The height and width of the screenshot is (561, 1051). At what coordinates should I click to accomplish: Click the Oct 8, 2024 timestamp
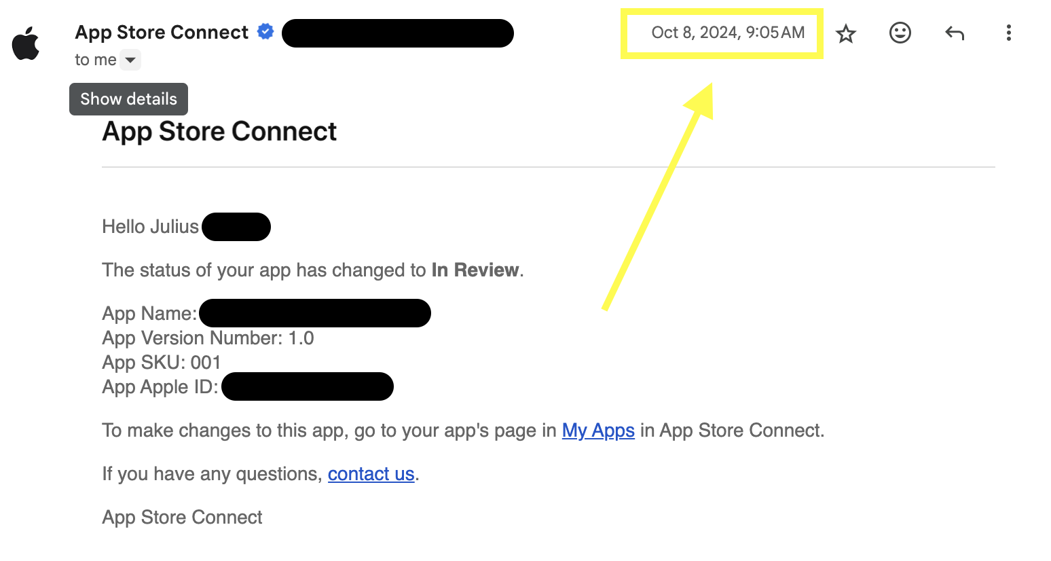[728, 33]
